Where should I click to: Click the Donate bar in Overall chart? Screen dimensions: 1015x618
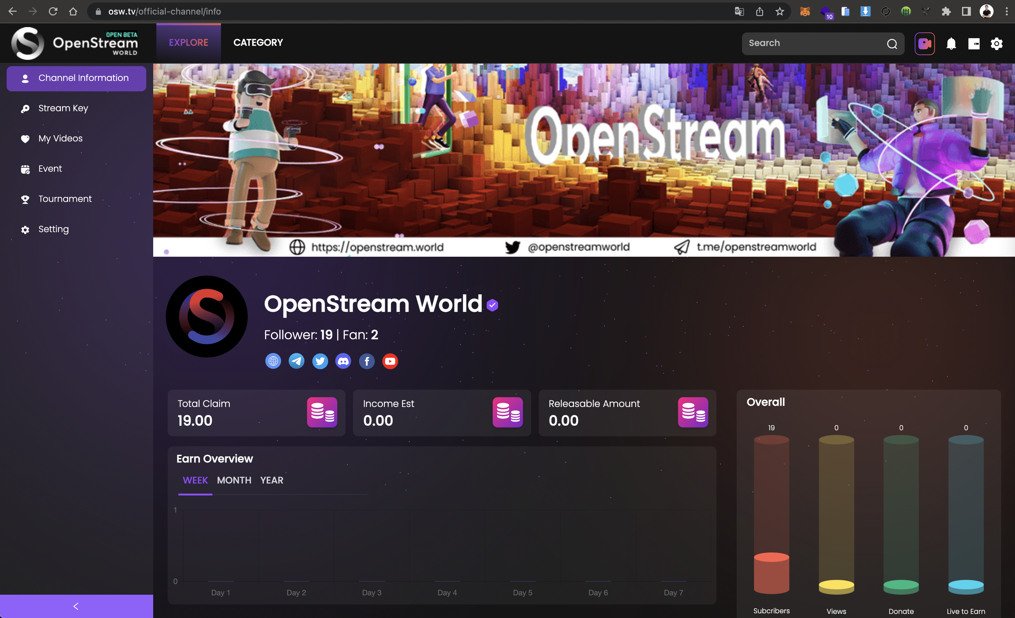(901, 515)
